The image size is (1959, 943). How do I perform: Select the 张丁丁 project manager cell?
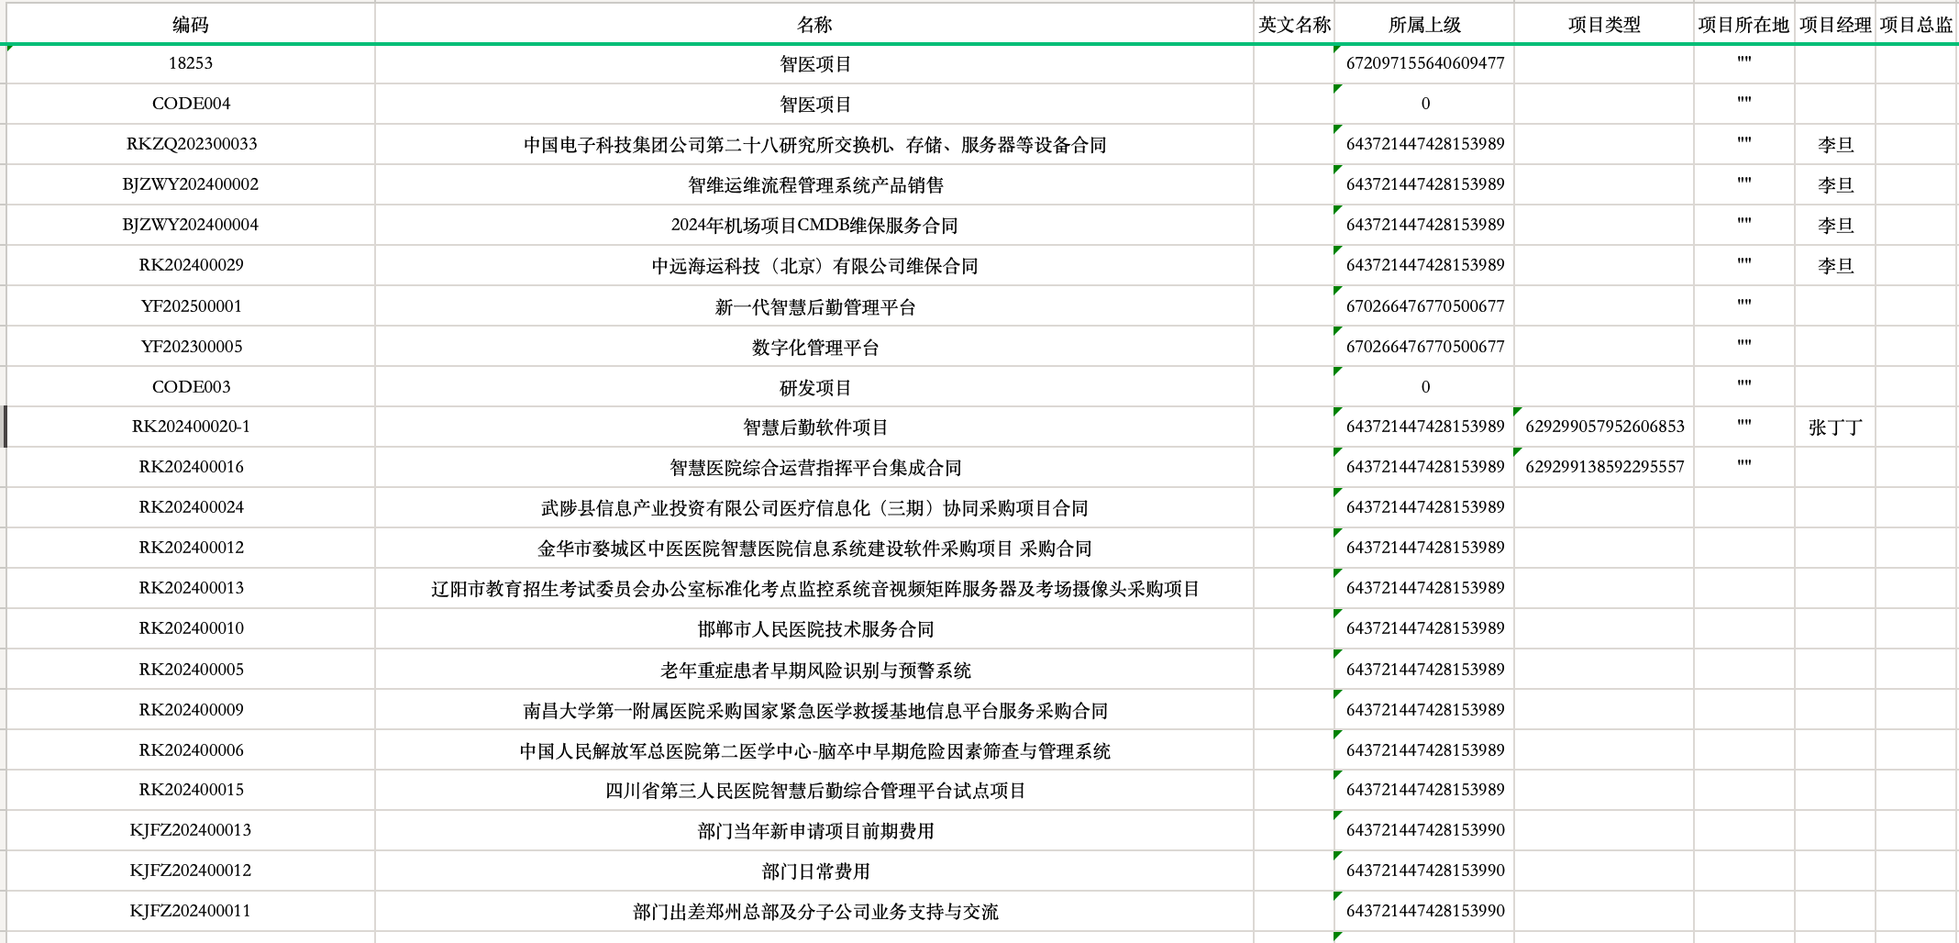tap(1835, 427)
